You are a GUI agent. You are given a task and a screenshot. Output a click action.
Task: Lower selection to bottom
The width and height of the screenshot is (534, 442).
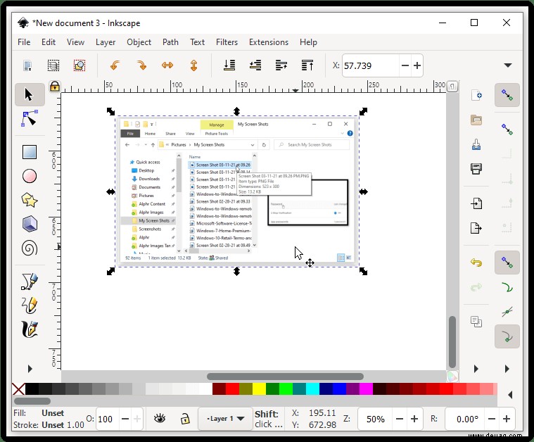(229, 65)
